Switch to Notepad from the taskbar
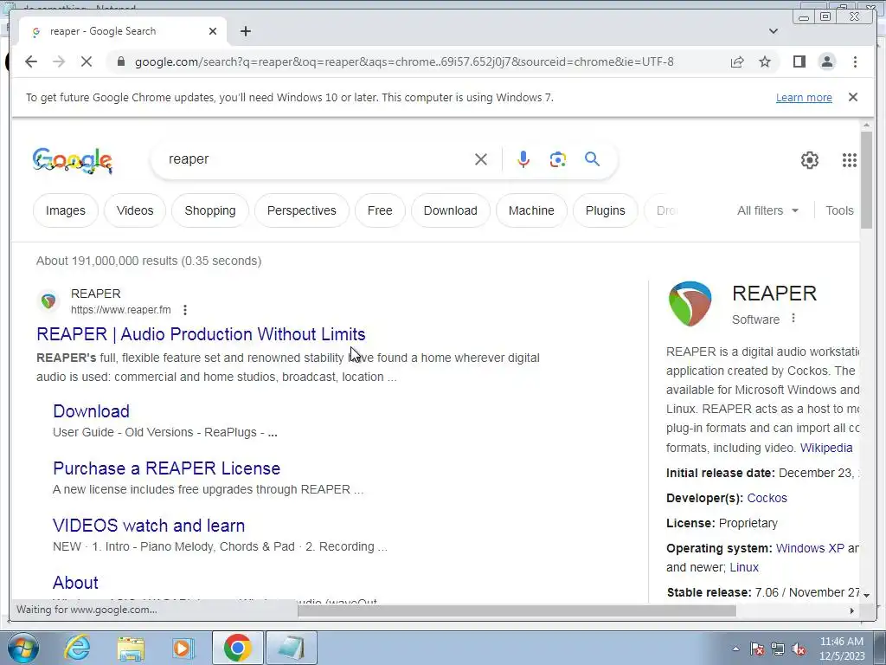Screen dimensions: 886x665 tap(292, 648)
